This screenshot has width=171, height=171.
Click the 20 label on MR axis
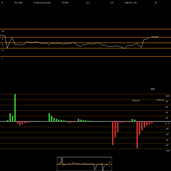[167, 118]
